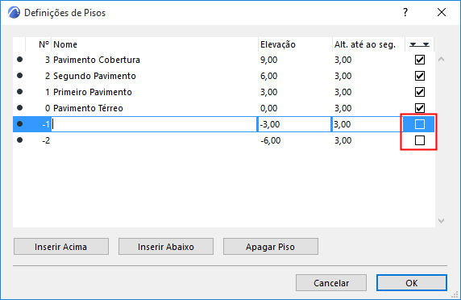Enable the checkbox for story -2
Image resolution: width=461 pixels, height=300 pixels.
pos(420,140)
